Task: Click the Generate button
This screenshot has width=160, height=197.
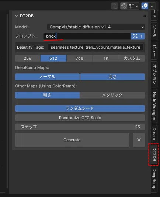Action: (x=72, y=140)
